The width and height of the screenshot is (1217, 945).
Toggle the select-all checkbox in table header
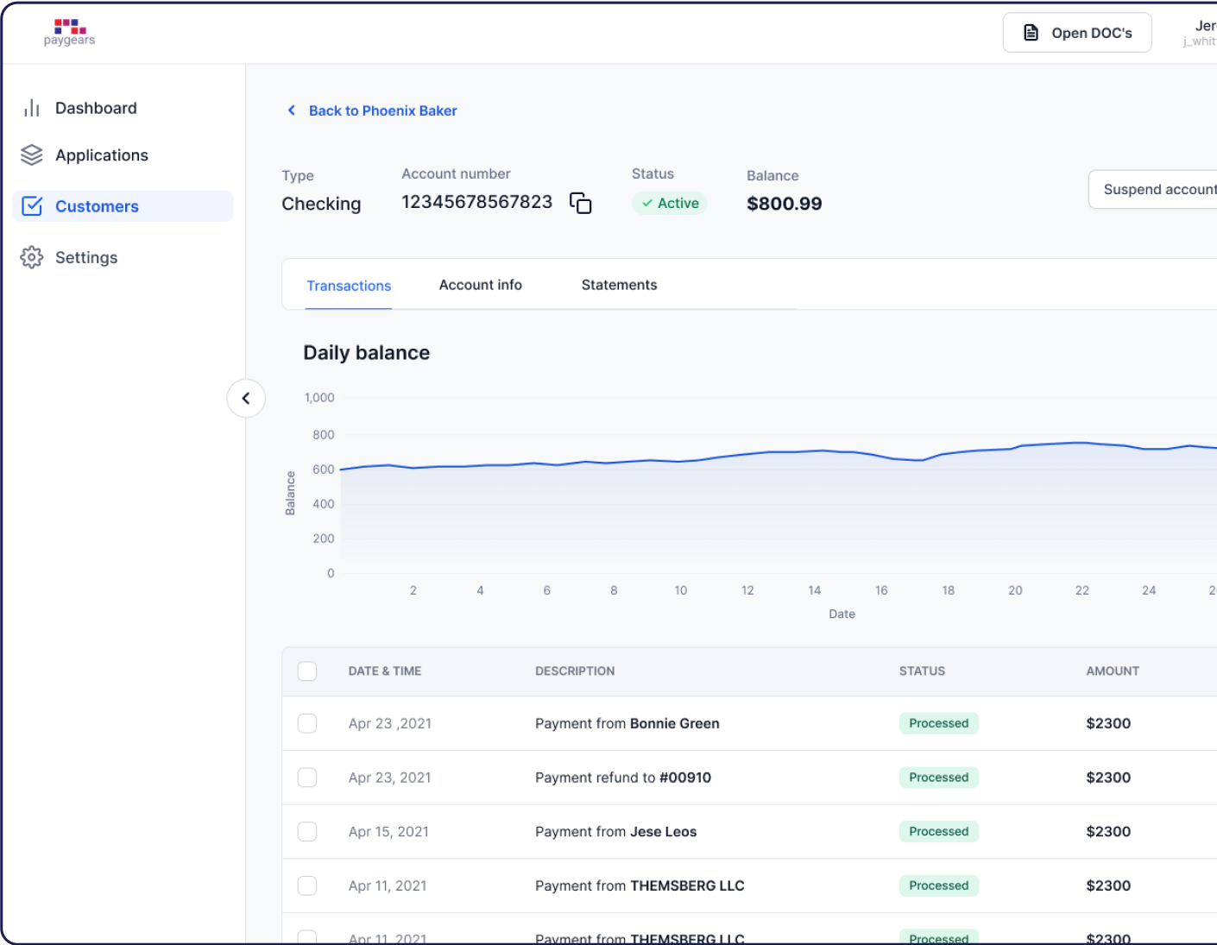(x=307, y=671)
